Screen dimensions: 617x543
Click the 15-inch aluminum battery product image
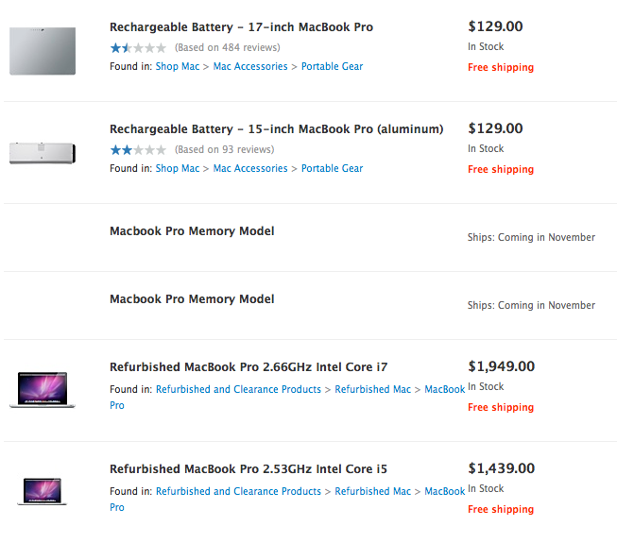pyautogui.click(x=43, y=152)
